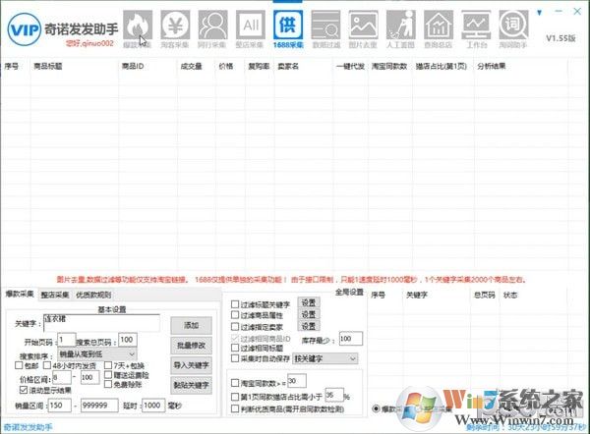Viewport: 590px width, 434px height.
Task: Enable the 过滤标题关键字 checkbox
Action: tap(235, 304)
